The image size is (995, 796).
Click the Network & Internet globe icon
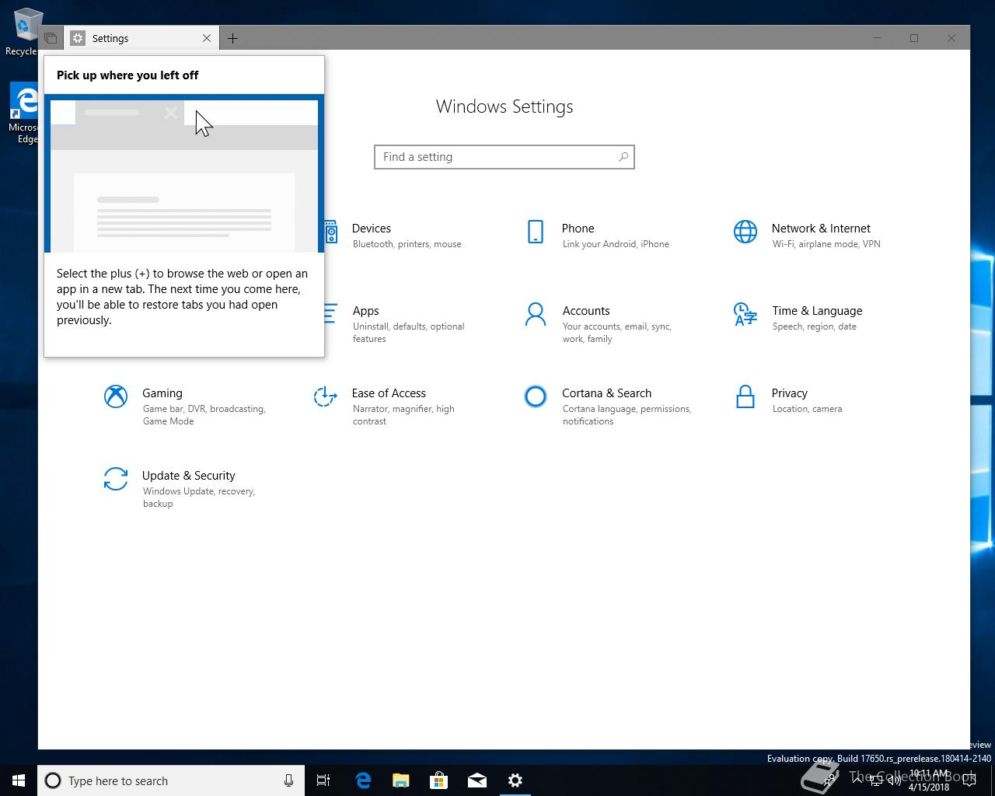click(x=745, y=232)
